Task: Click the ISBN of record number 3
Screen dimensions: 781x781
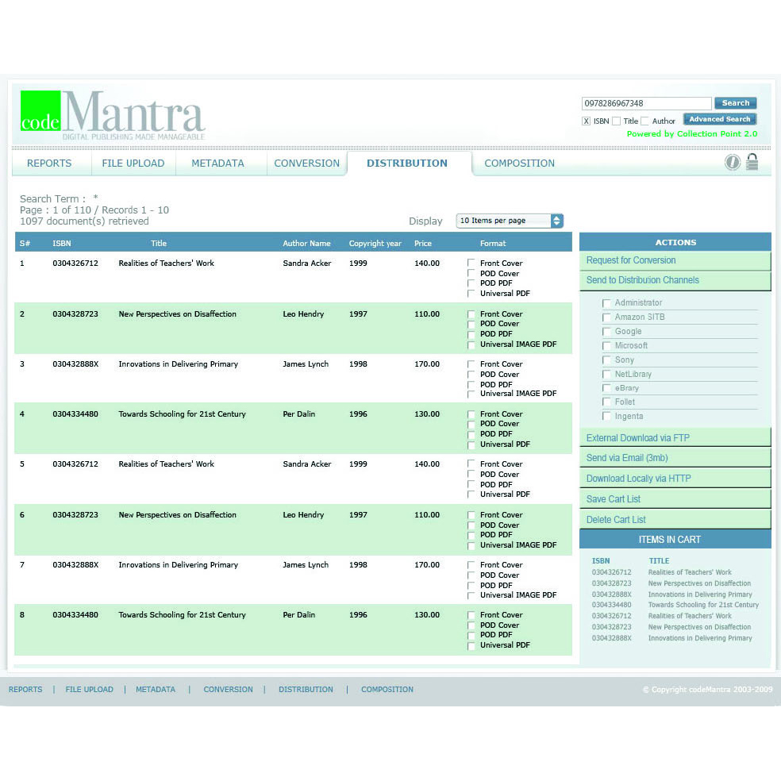Action: pos(75,364)
